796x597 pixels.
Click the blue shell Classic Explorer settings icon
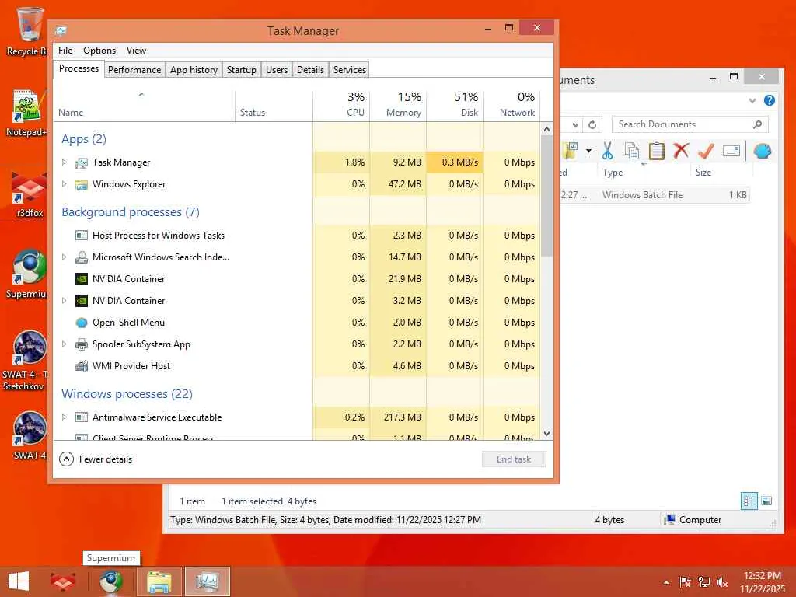[763, 151]
